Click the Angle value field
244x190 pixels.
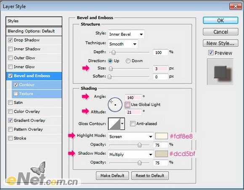click(133, 98)
